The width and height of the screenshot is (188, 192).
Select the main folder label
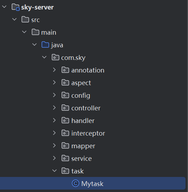coord(48,33)
